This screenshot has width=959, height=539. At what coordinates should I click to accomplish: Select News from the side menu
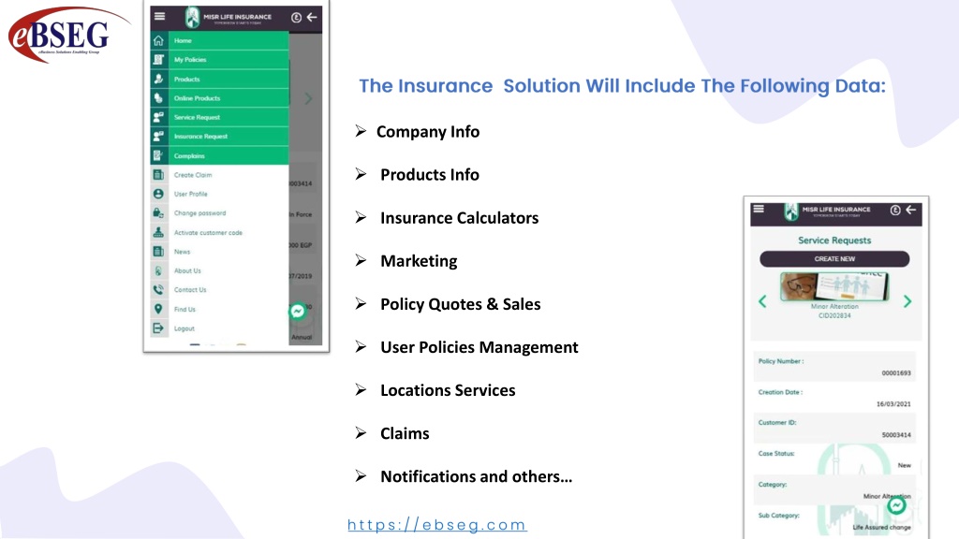tap(183, 252)
